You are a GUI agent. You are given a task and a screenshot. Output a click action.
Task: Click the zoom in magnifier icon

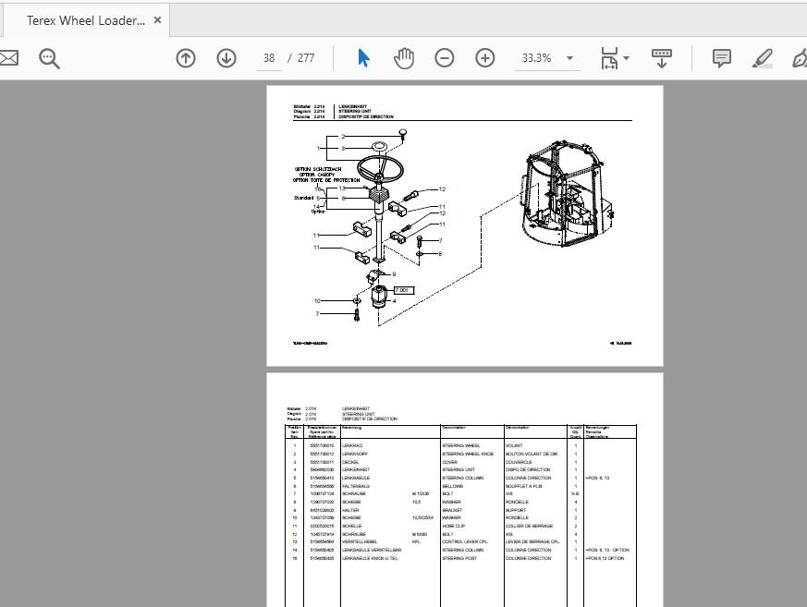[x=484, y=57]
